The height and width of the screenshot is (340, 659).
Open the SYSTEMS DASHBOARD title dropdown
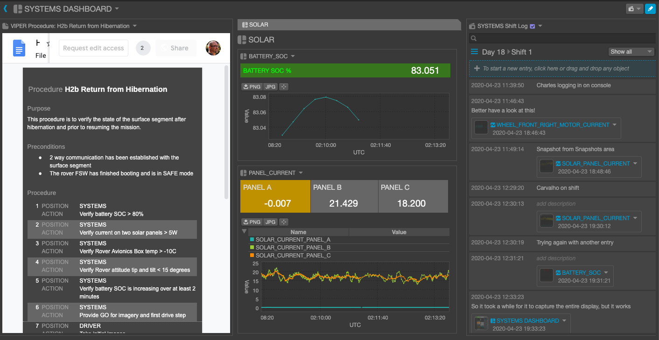pos(116,8)
